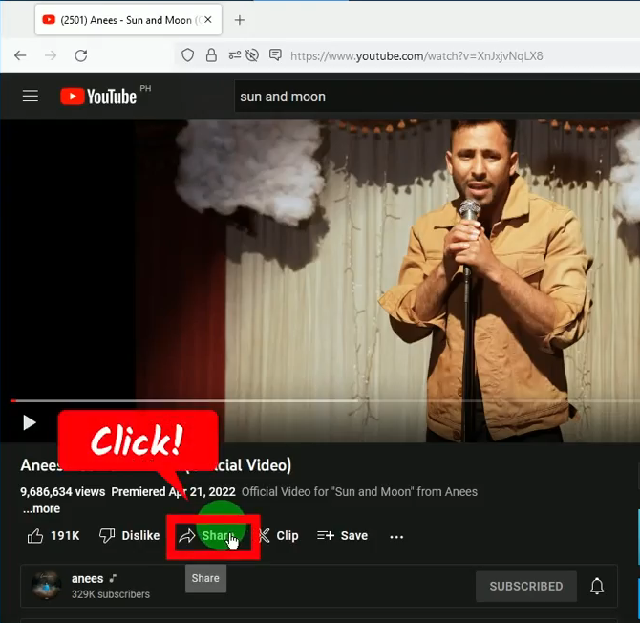
Task: Like the video with thumbs up
Action: [x=53, y=536]
